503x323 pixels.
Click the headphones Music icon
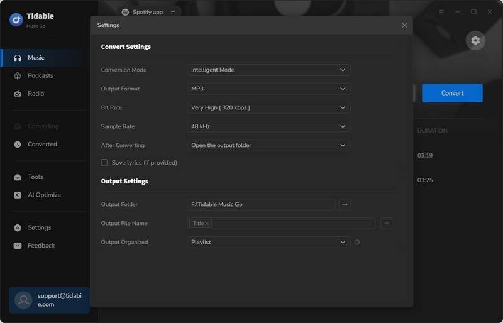tap(18, 58)
